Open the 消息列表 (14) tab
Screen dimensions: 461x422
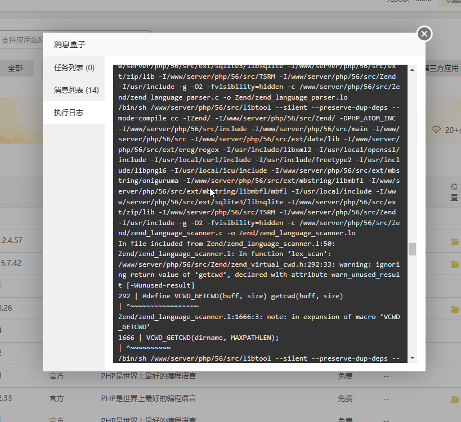74,90
